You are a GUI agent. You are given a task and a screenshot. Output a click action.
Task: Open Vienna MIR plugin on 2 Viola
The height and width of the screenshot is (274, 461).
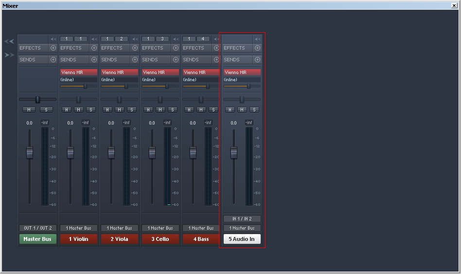coord(119,73)
